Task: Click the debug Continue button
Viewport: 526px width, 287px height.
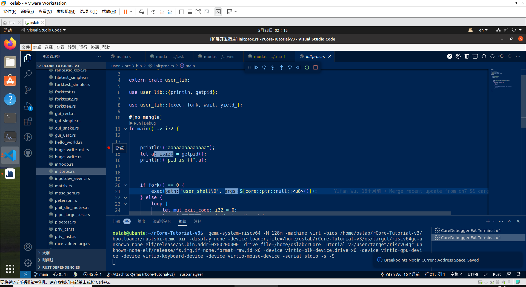Action: (256, 67)
